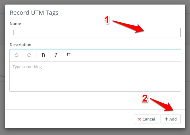Cancel the Record UTM Tags dialog
The height and width of the screenshot is (135, 190).
click(x=146, y=119)
